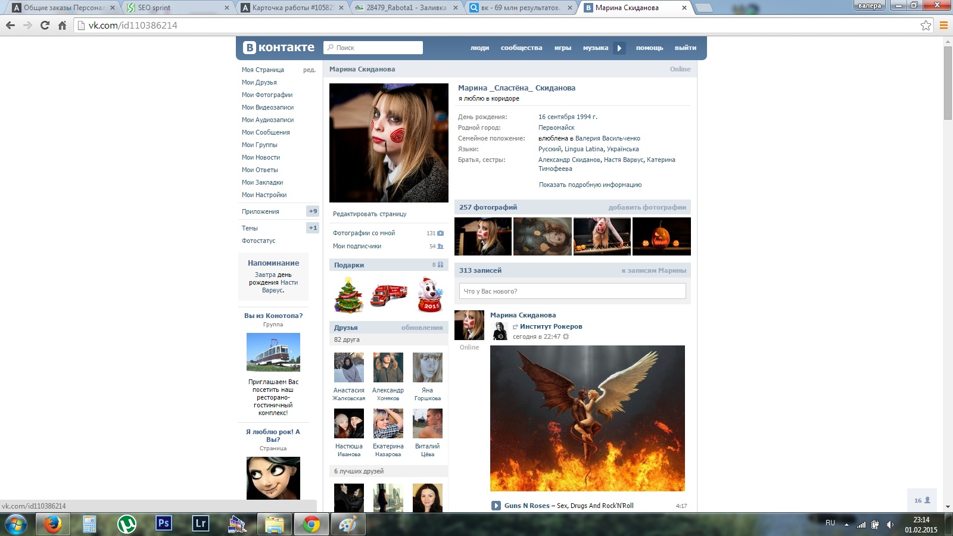Click the people icon beside 54 subscribers
The height and width of the screenshot is (536, 953).
click(x=441, y=246)
